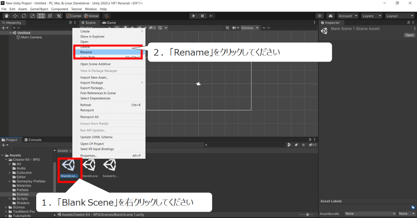Select the Scenes folder
Screen dimensions: 417x218
click(23, 194)
